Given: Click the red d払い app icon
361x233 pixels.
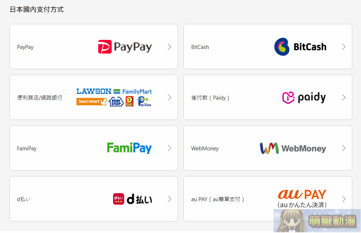Looking at the screenshot, I should coord(118,199).
